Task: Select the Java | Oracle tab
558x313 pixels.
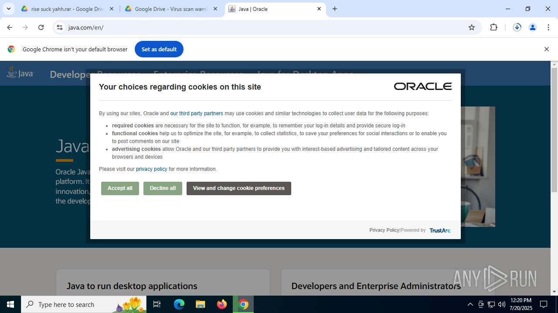Action: 276,9
